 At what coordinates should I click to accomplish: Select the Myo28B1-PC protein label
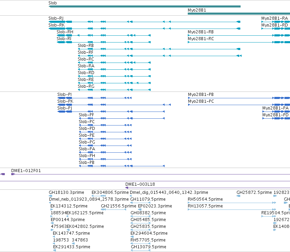(x=201, y=101)
